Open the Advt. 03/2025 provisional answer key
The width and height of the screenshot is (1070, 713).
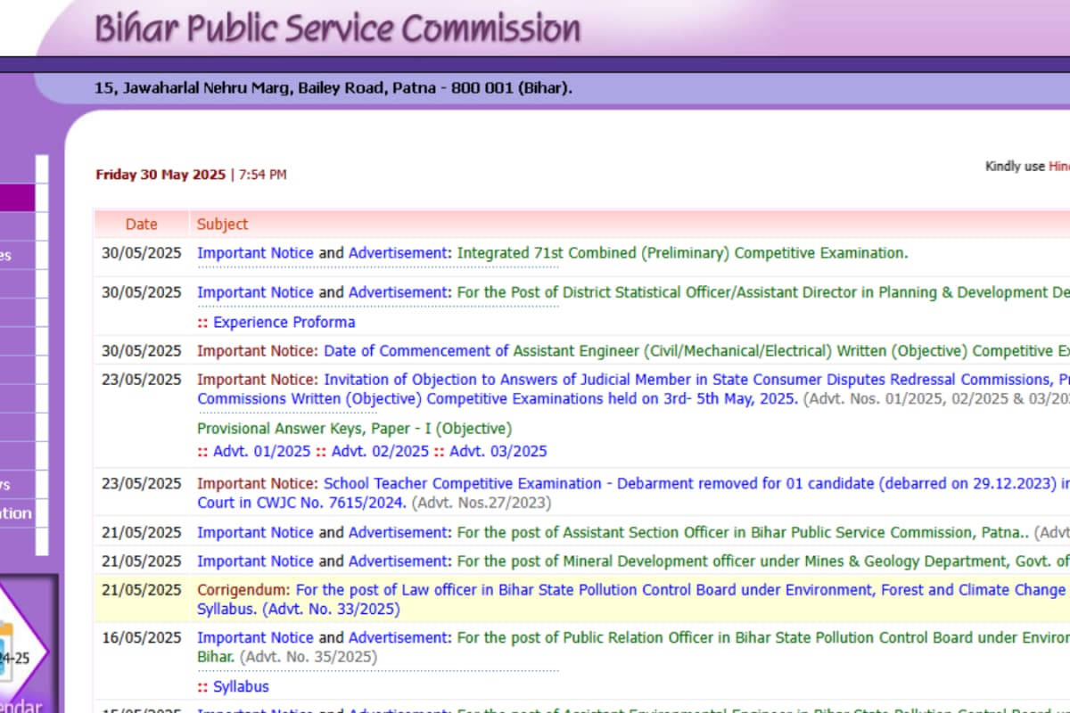[x=498, y=452]
